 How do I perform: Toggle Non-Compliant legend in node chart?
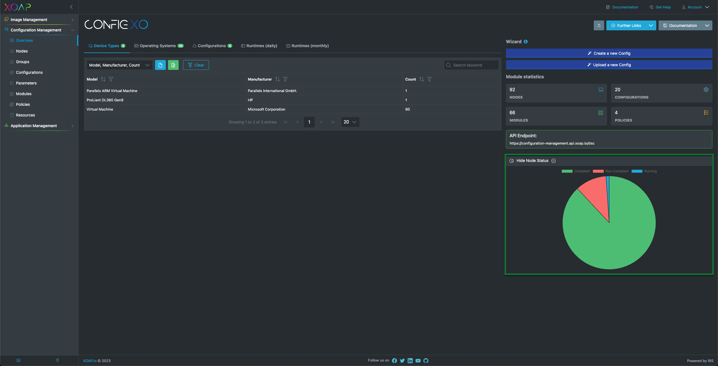[611, 171]
